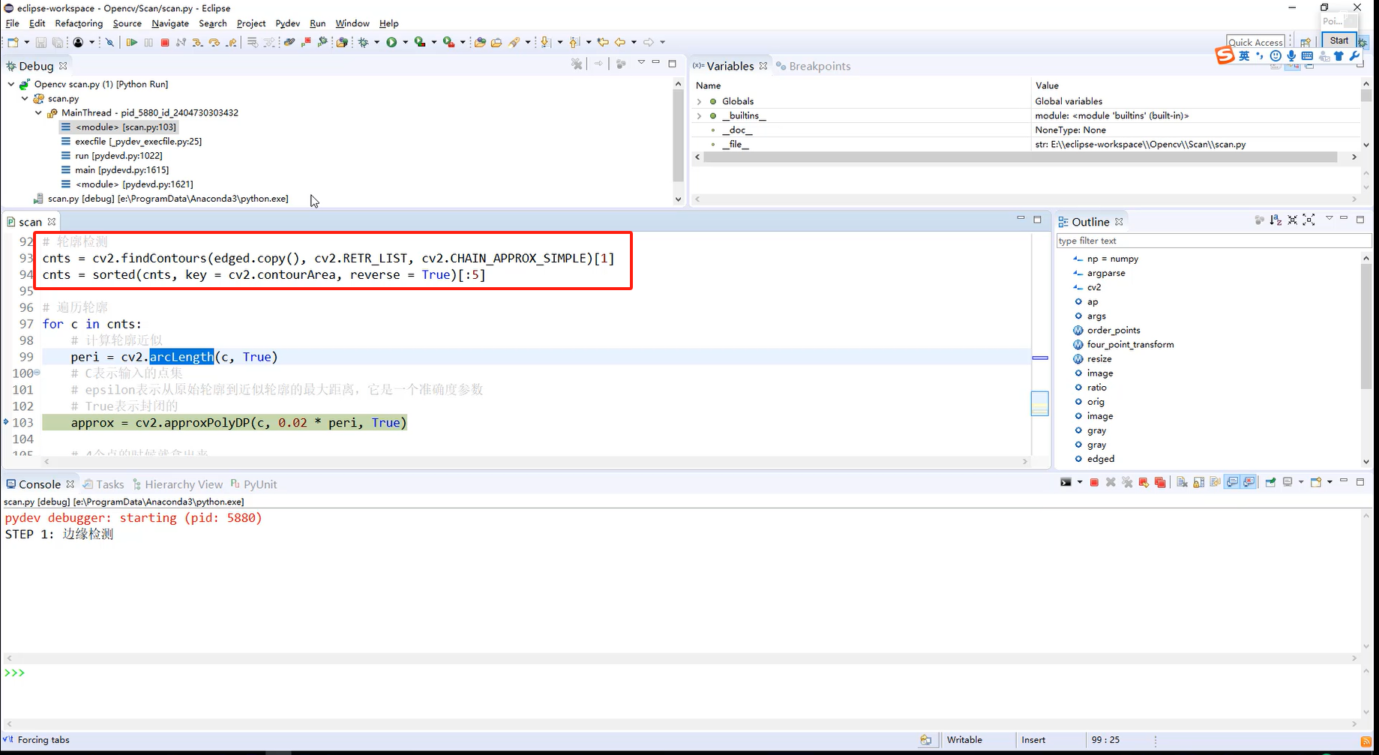Switch to the PyUnit tab
Viewport: 1379px width, 755px height.
click(254, 484)
